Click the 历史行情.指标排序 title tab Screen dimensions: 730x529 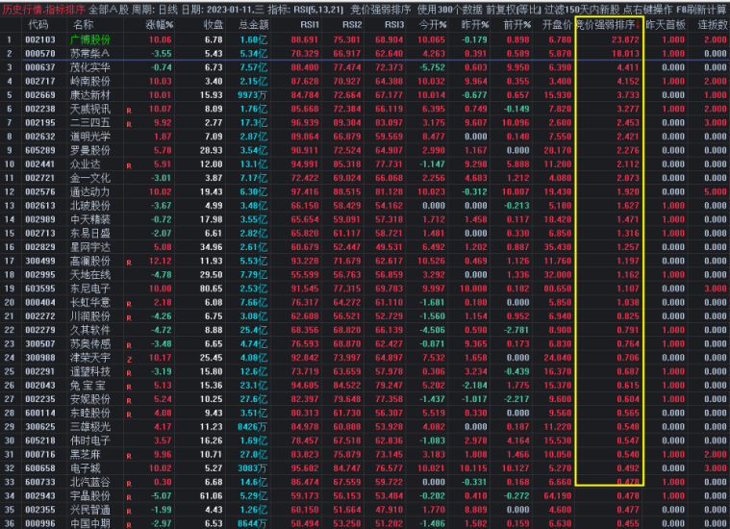point(39,8)
